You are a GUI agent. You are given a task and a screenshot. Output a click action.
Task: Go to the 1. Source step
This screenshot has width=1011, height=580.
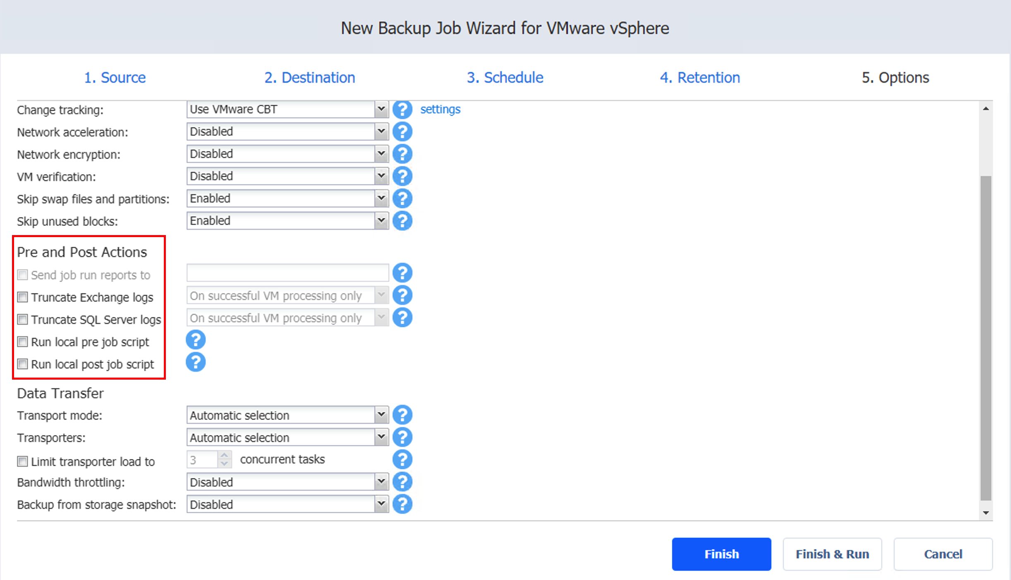(115, 78)
